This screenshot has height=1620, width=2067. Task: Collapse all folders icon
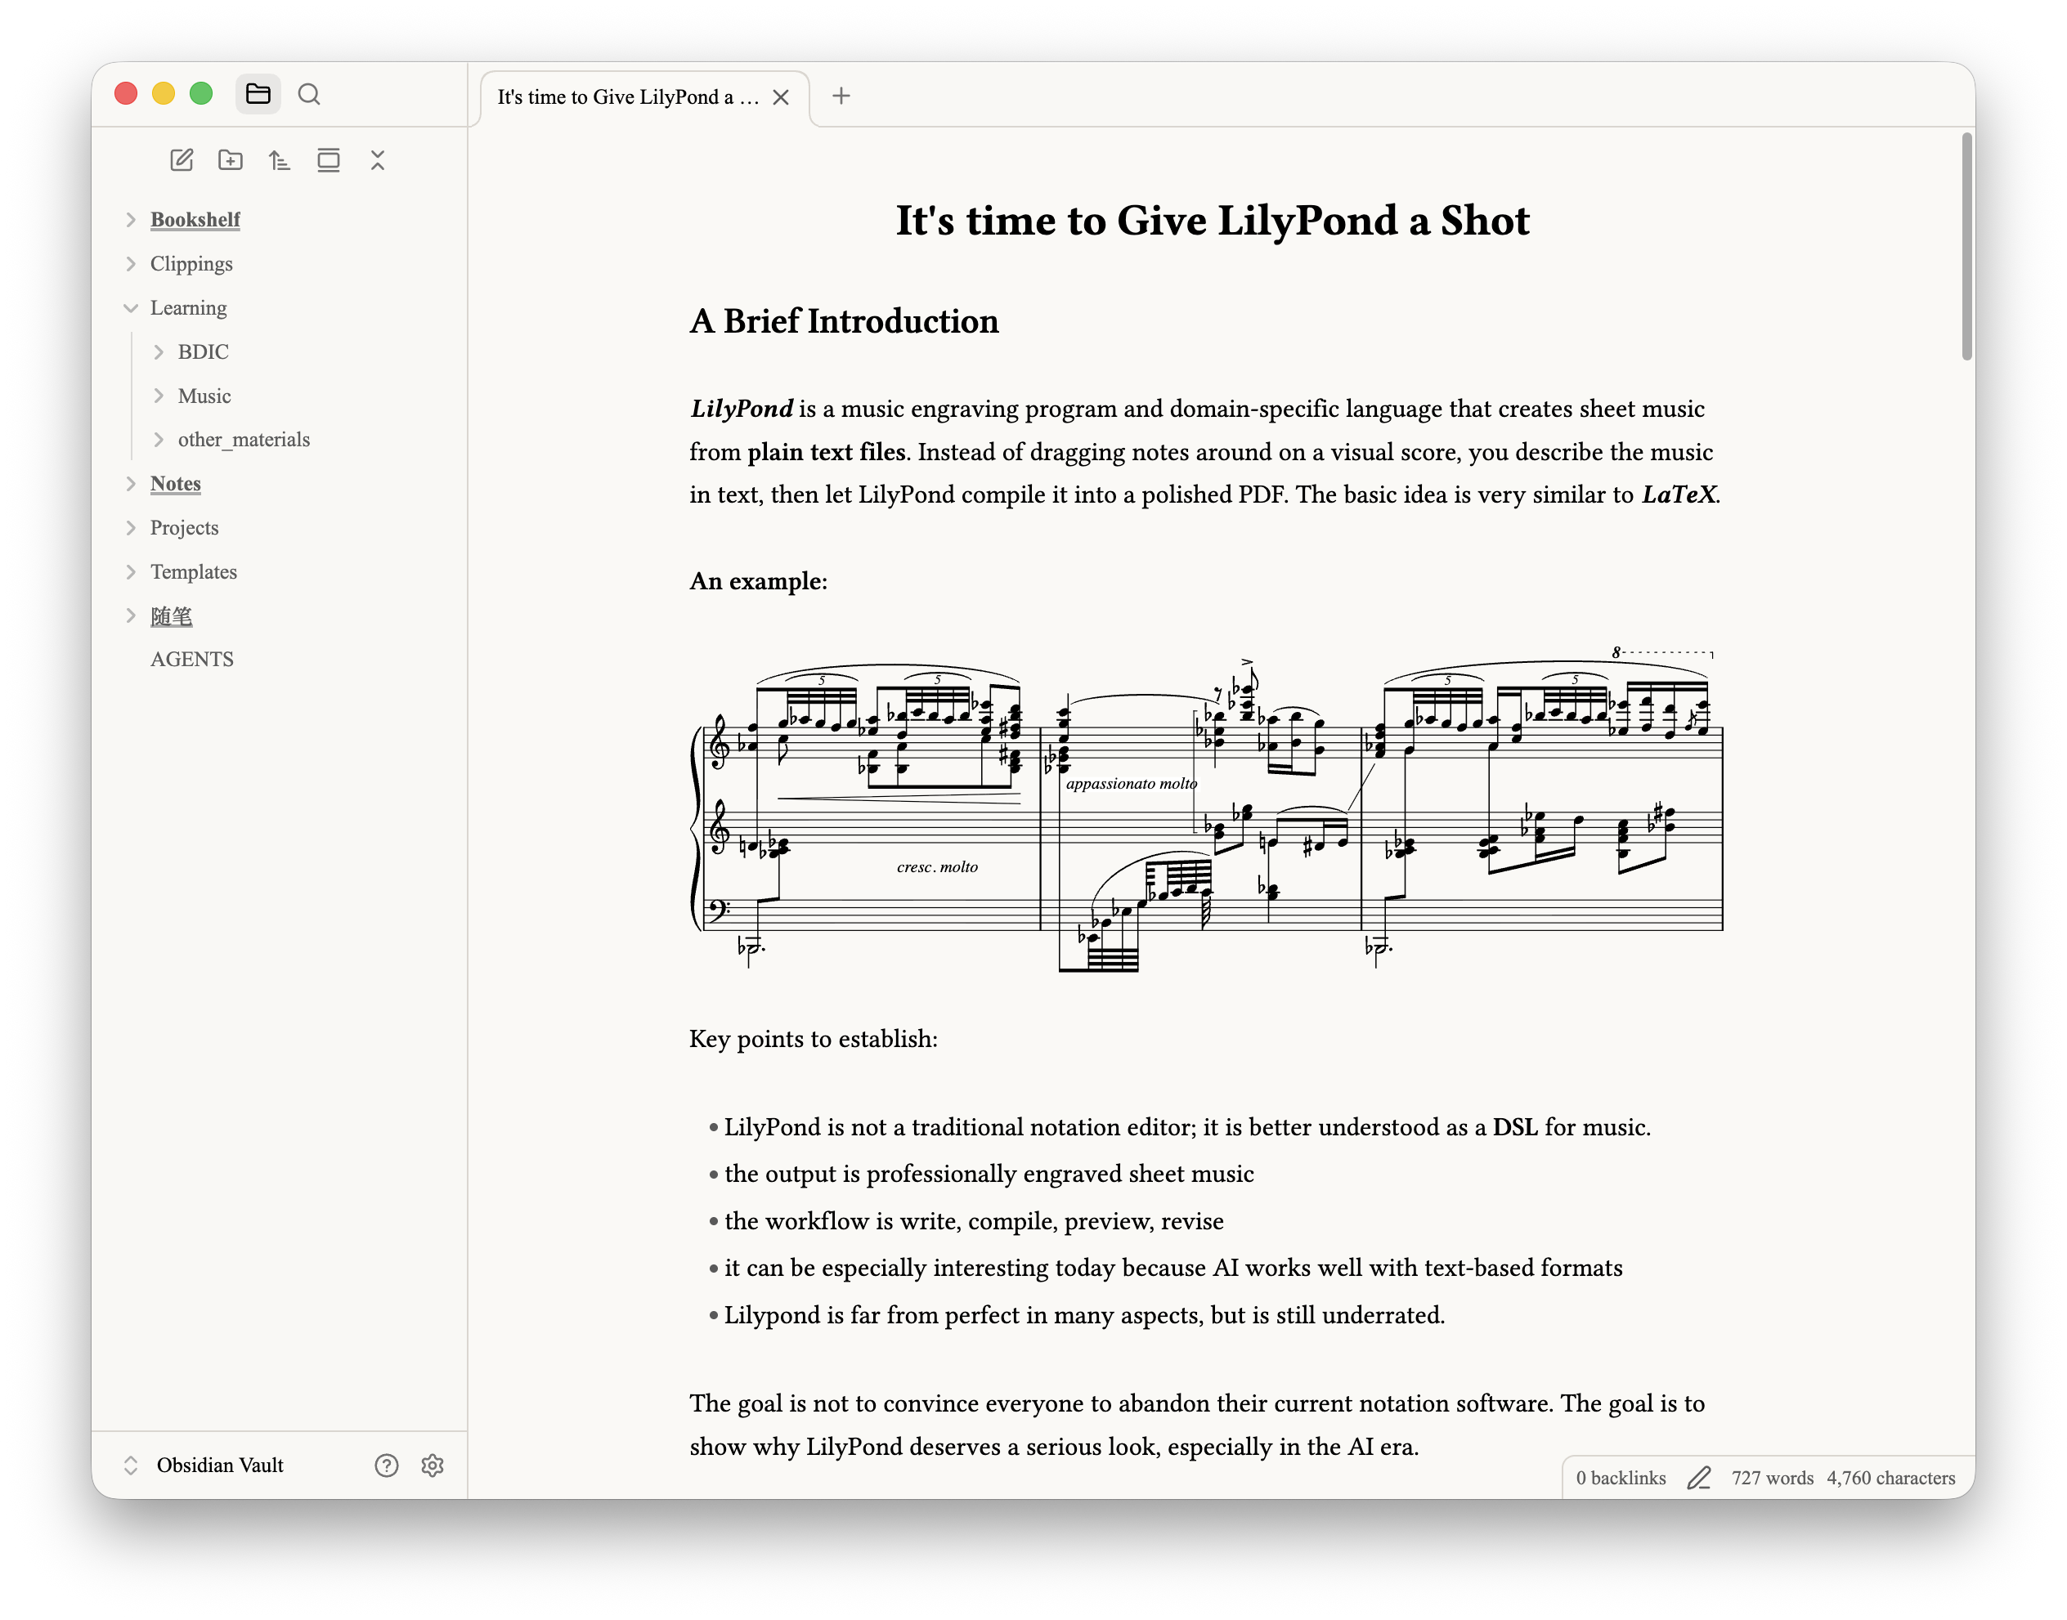[x=378, y=160]
